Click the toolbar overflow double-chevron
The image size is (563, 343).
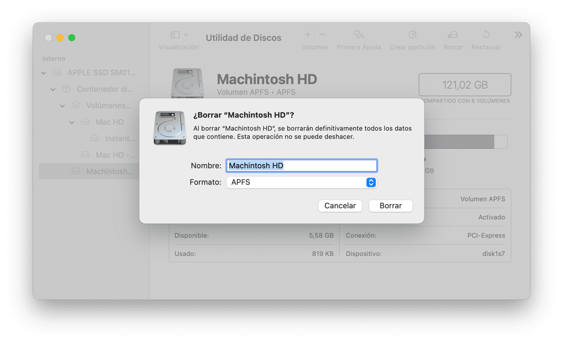[x=519, y=35]
